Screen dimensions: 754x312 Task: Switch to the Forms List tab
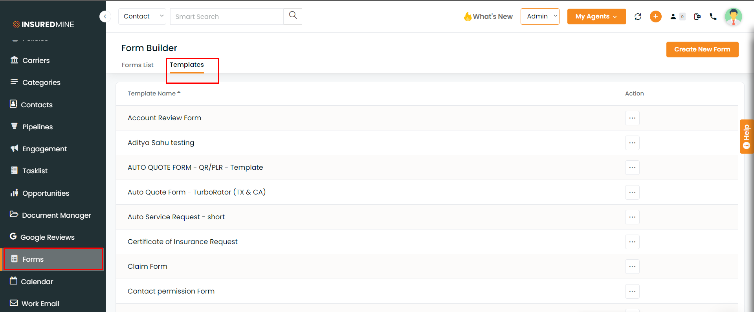pyautogui.click(x=138, y=65)
